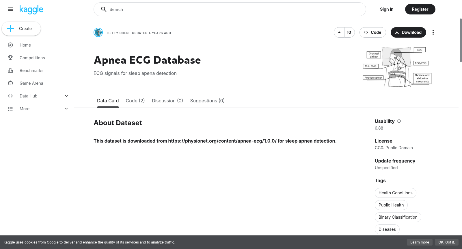Click the usability score 6.88
The height and width of the screenshot is (249, 462).
[379, 128]
